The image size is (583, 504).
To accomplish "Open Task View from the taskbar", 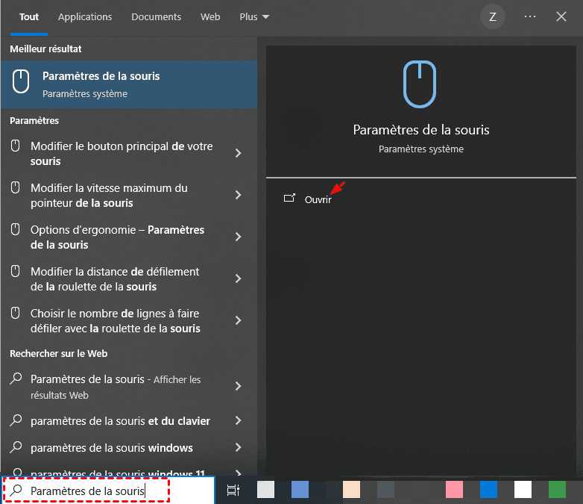I will click(233, 491).
